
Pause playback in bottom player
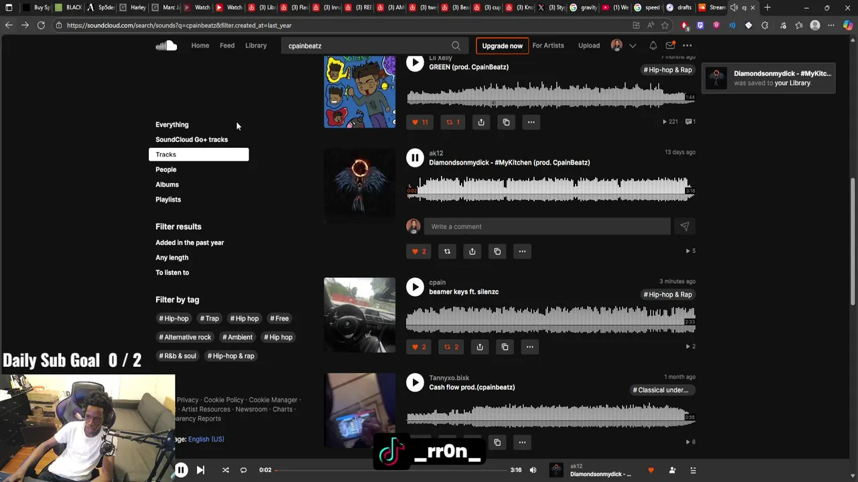(181, 470)
